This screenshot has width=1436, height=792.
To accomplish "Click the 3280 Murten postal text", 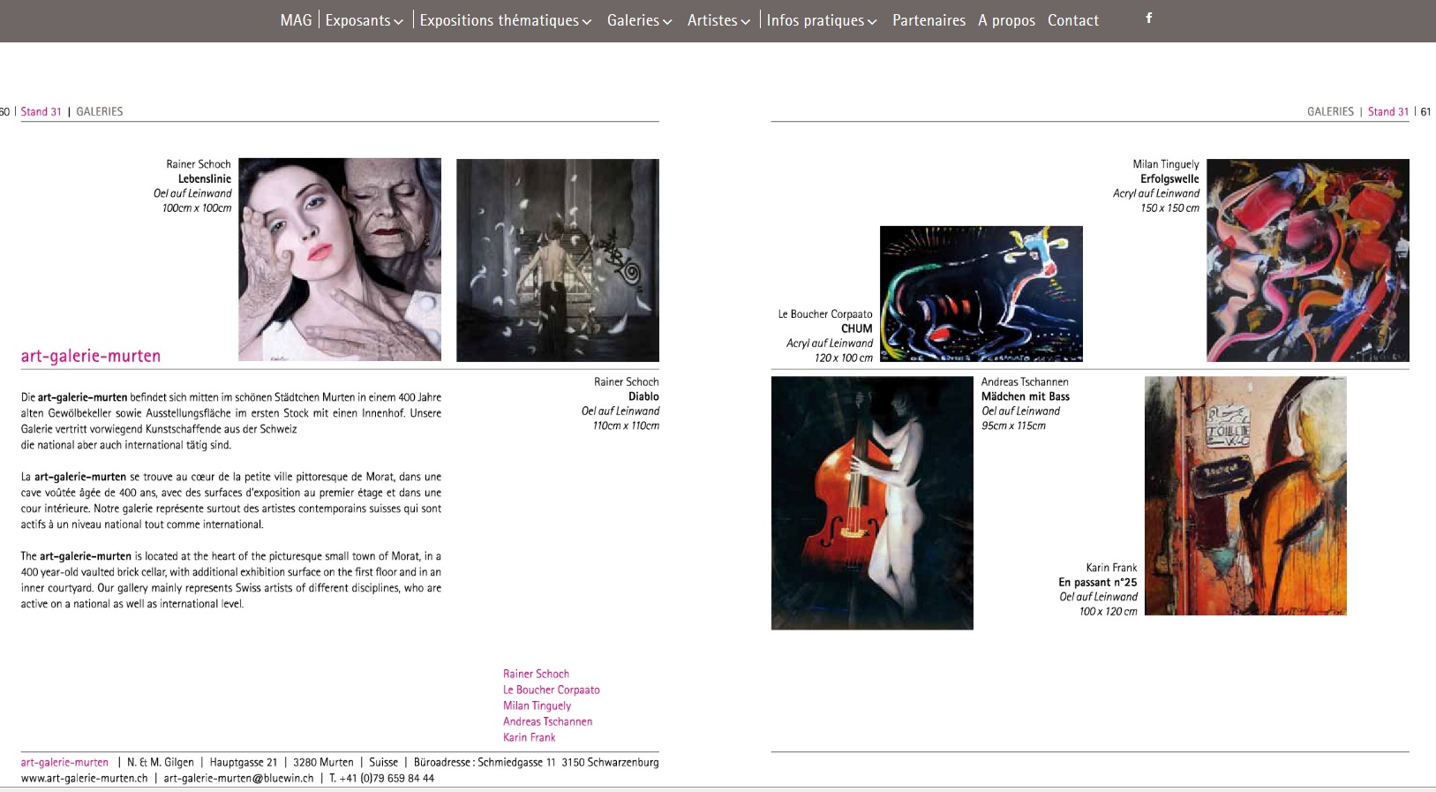I will coord(323,762).
